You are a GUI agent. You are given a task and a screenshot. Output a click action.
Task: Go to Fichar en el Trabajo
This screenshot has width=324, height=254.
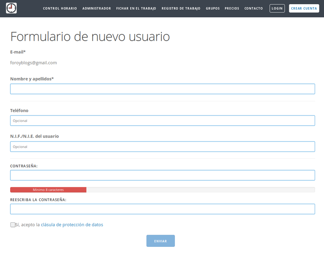tap(136, 8)
